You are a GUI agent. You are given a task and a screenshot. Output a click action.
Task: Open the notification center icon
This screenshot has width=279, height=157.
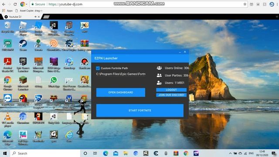(273, 153)
